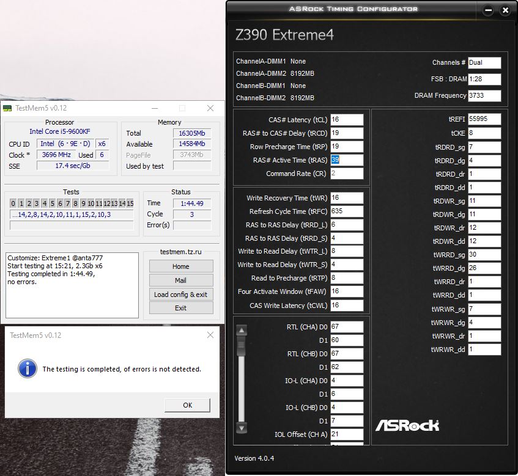
Task: Click the tRRD_L value field
Action: click(347, 225)
